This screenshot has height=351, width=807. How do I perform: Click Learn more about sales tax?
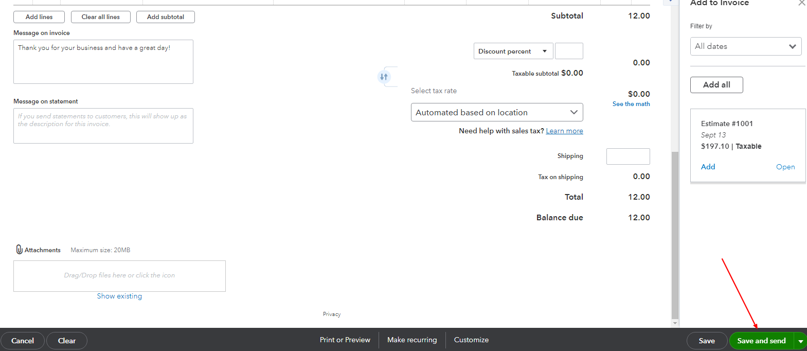[564, 131]
